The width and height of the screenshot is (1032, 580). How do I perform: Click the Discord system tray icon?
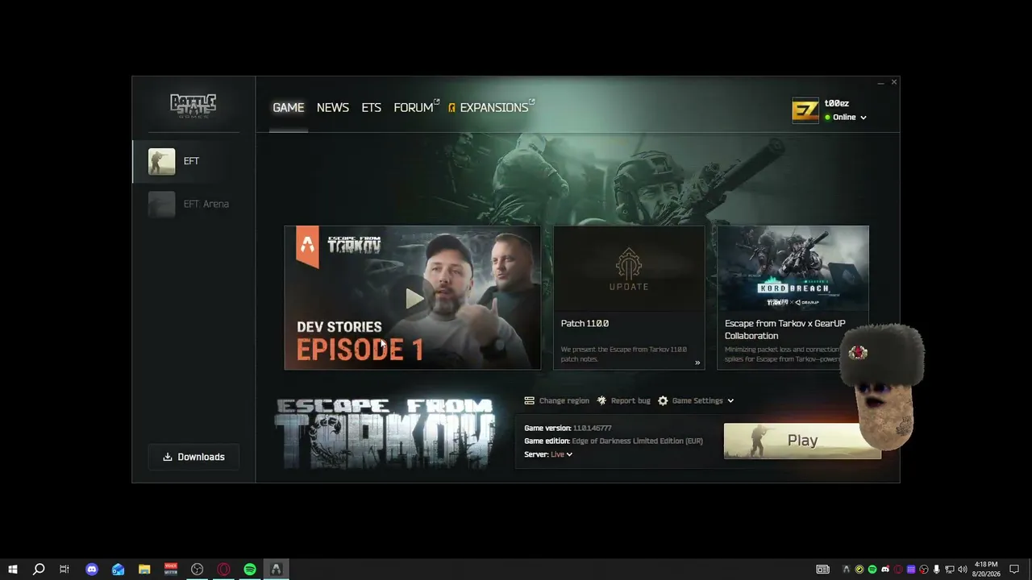[885, 570]
